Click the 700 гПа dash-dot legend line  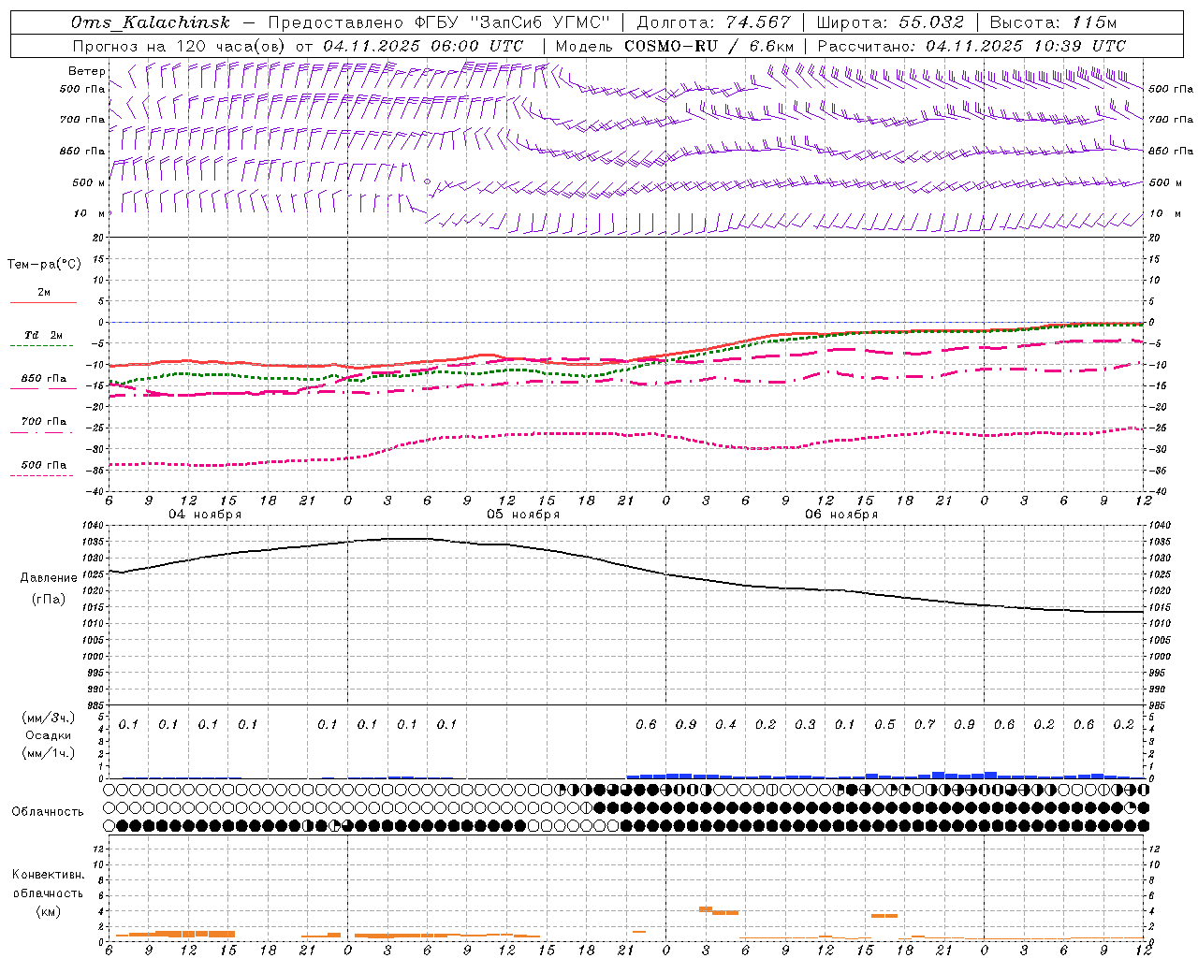click(x=43, y=432)
